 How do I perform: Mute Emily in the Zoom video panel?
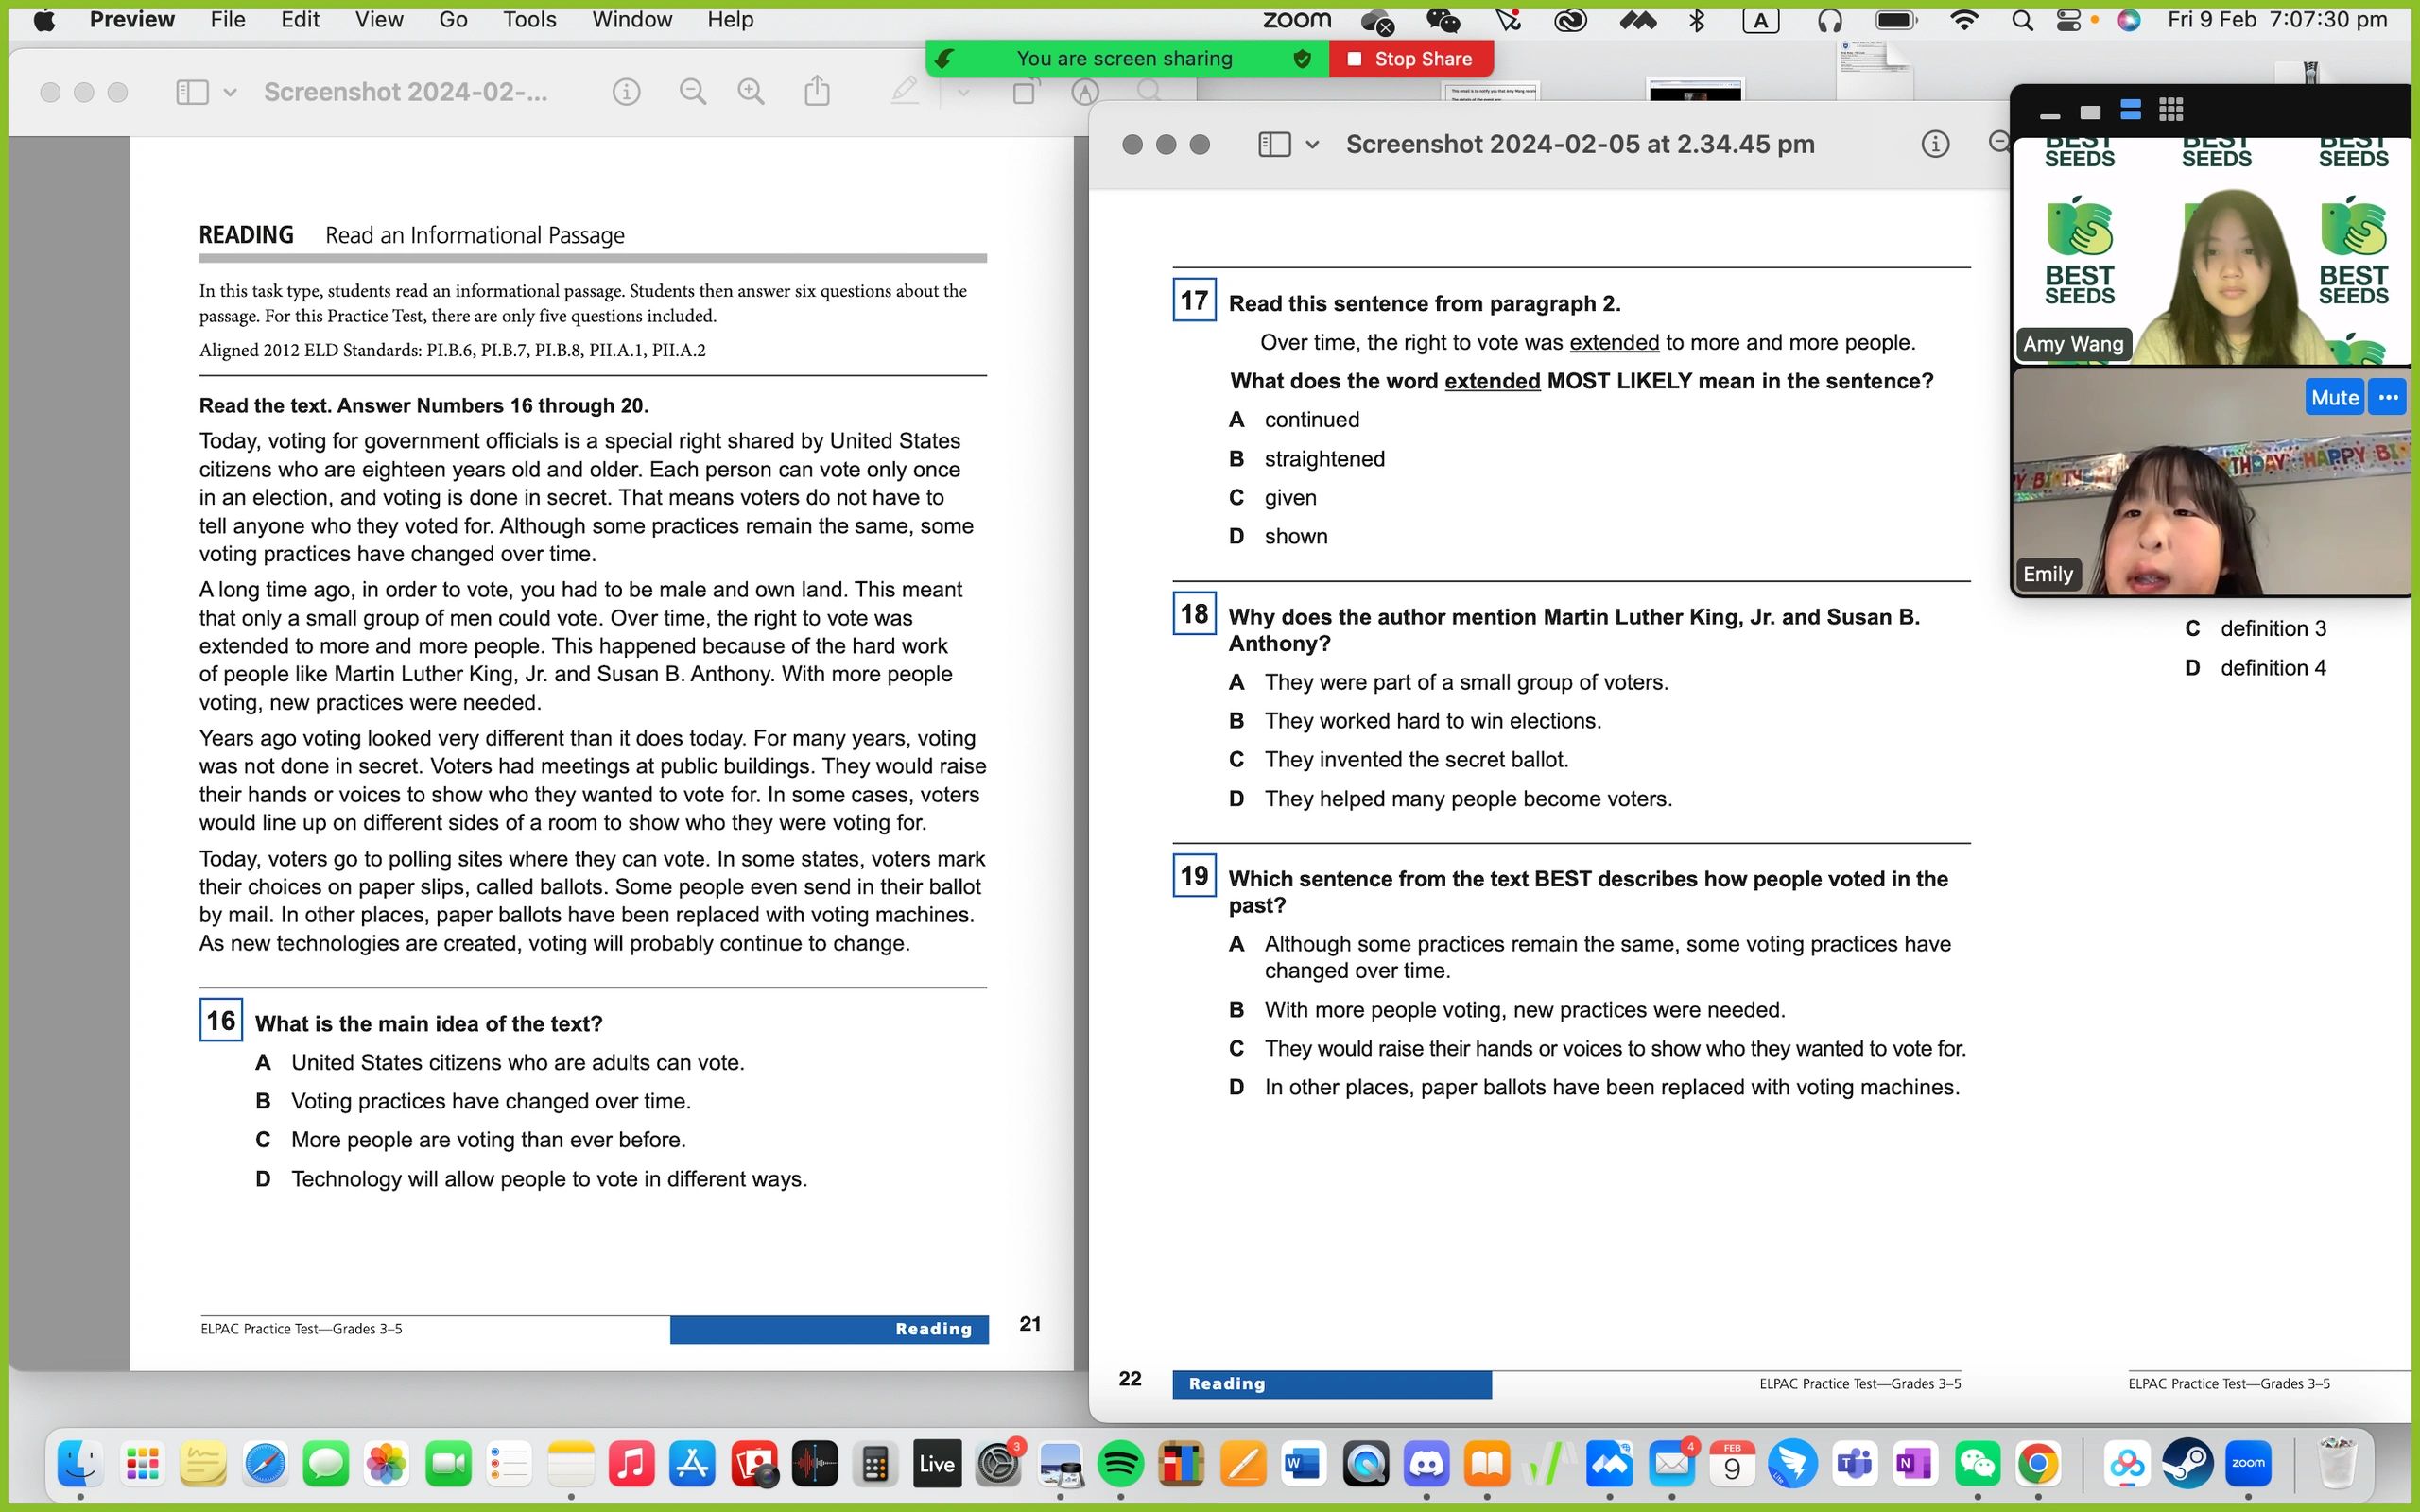tap(2334, 397)
